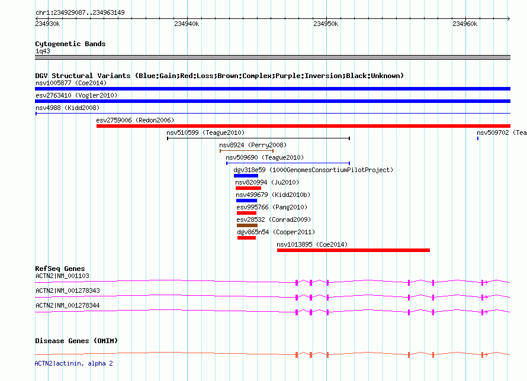This screenshot has width=527, height=381.
Task: Open the esv995766 (Pang2010) label
Action: click(x=272, y=207)
